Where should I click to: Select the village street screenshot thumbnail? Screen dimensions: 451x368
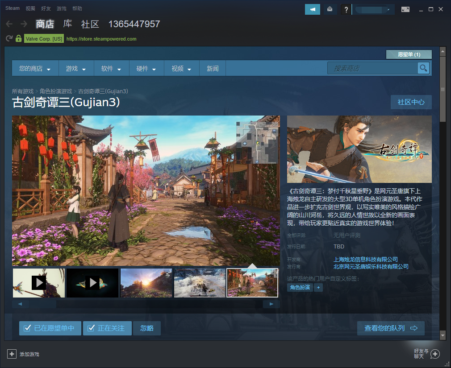(x=253, y=283)
